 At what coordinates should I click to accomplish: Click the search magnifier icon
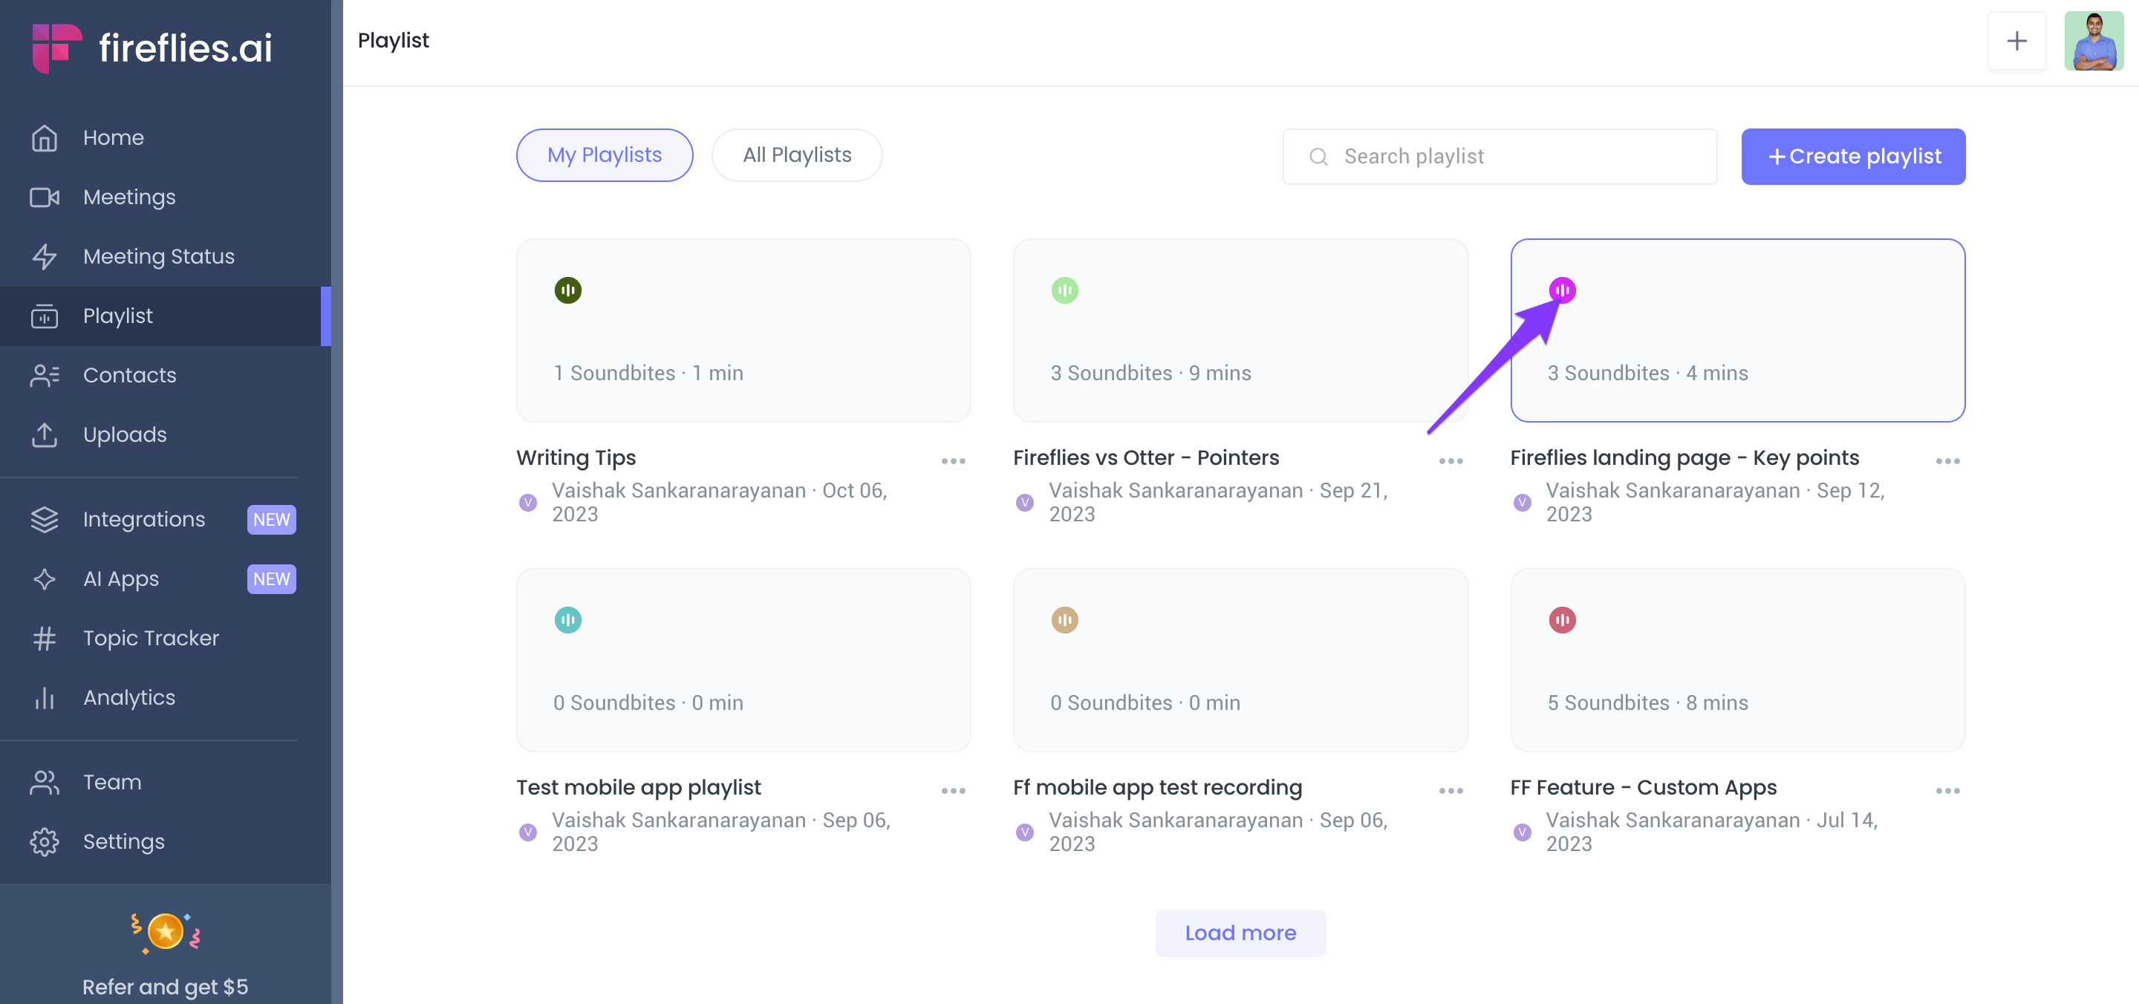point(1318,156)
